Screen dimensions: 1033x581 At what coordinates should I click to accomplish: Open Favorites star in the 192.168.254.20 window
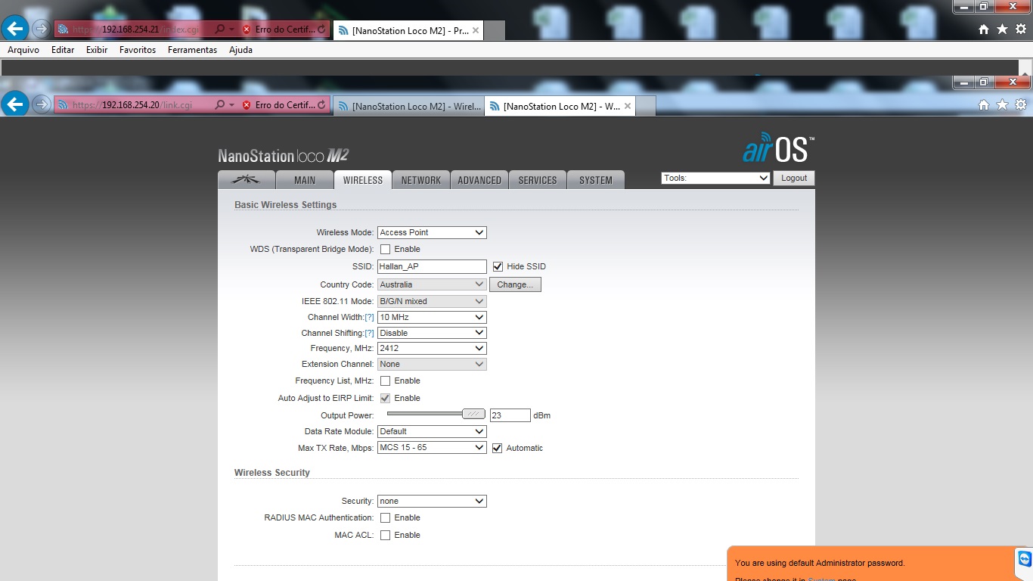coord(1003,104)
